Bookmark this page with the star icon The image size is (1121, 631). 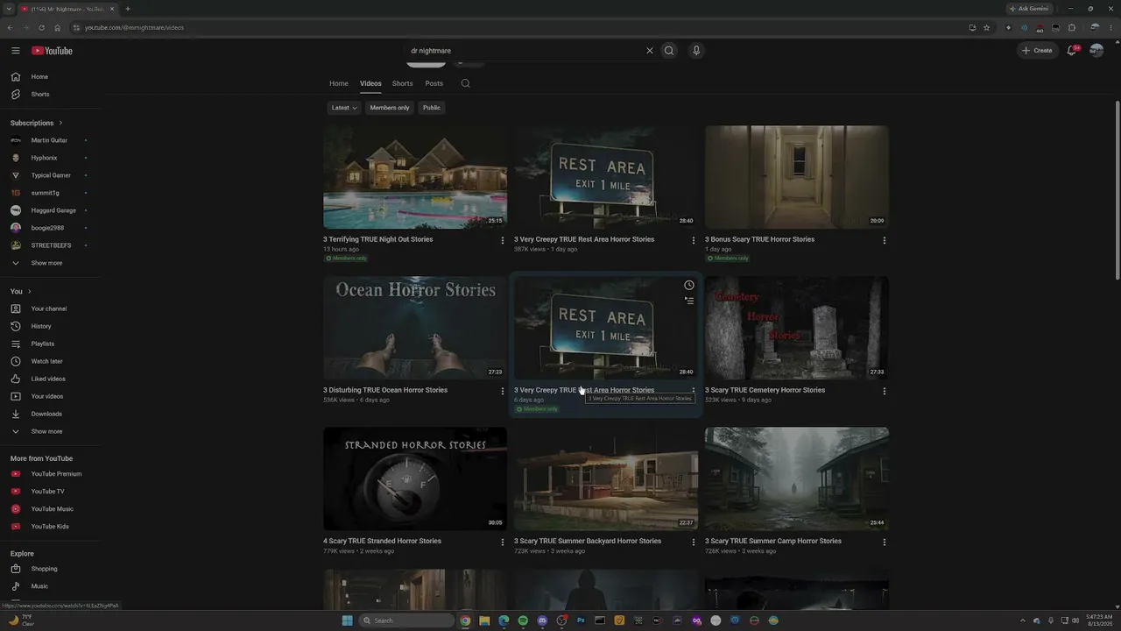(x=986, y=27)
